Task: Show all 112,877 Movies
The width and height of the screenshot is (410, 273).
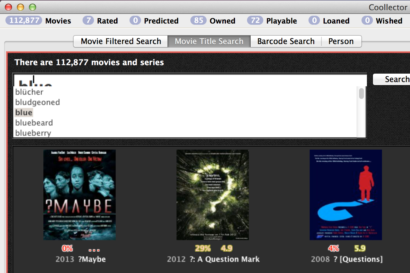Action: [x=38, y=21]
